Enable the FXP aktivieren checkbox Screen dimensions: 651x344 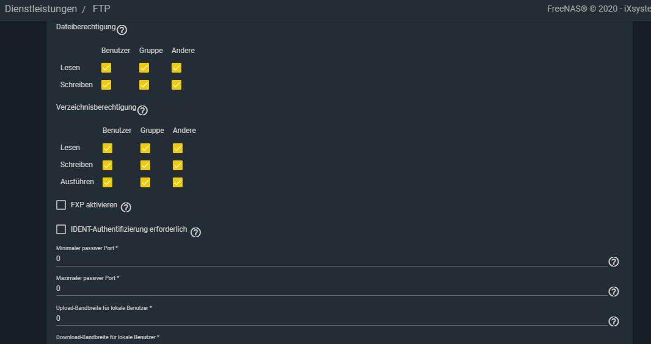pyautogui.click(x=61, y=205)
